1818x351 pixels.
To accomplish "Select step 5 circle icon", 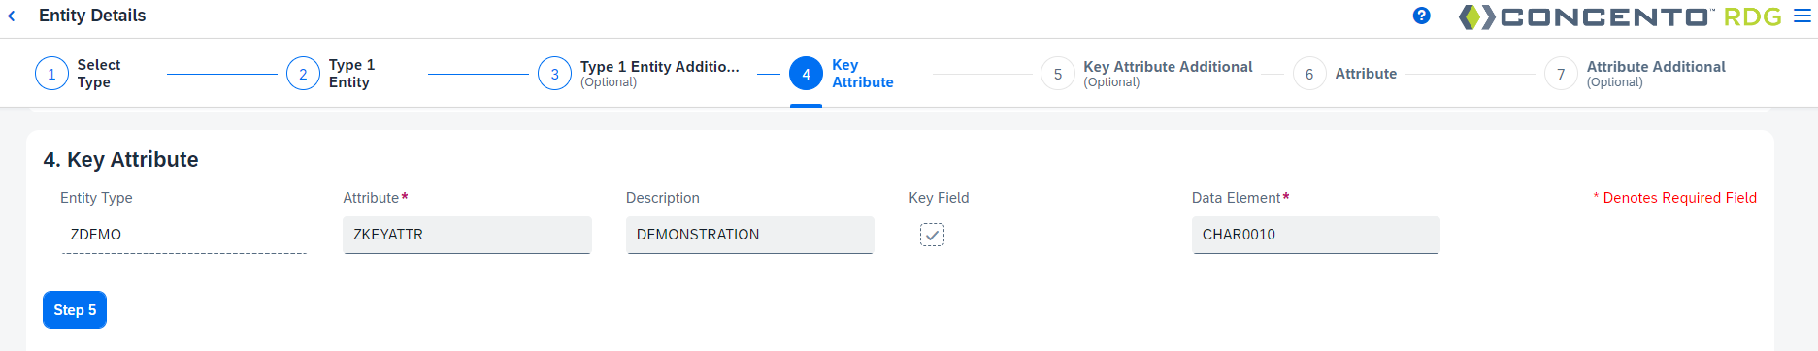I will point(1058,74).
